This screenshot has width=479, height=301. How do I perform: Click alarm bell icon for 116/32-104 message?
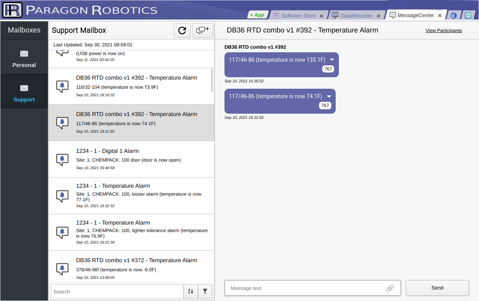point(62,86)
